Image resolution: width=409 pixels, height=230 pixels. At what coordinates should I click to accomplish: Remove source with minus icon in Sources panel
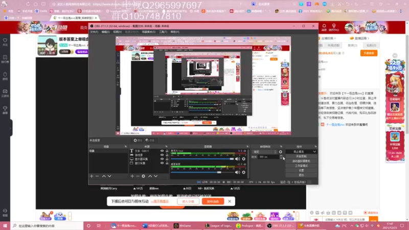pos(138,176)
